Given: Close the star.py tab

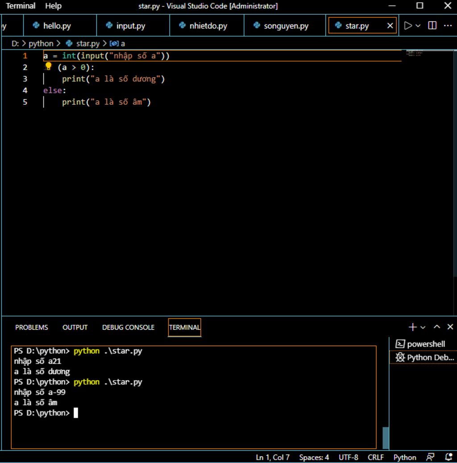Looking at the screenshot, I should [x=390, y=26].
